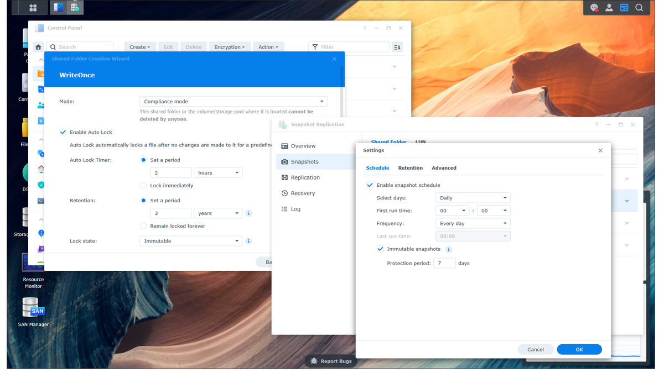
Task: Open the Select days dropdown set to Daily
Action: (x=473, y=197)
